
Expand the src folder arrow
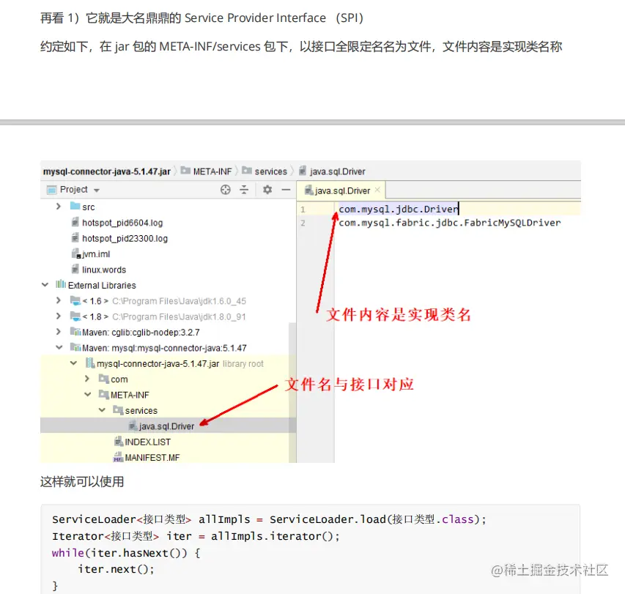(59, 207)
